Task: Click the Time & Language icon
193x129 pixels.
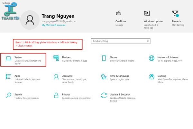Action: [x=104, y=77]
